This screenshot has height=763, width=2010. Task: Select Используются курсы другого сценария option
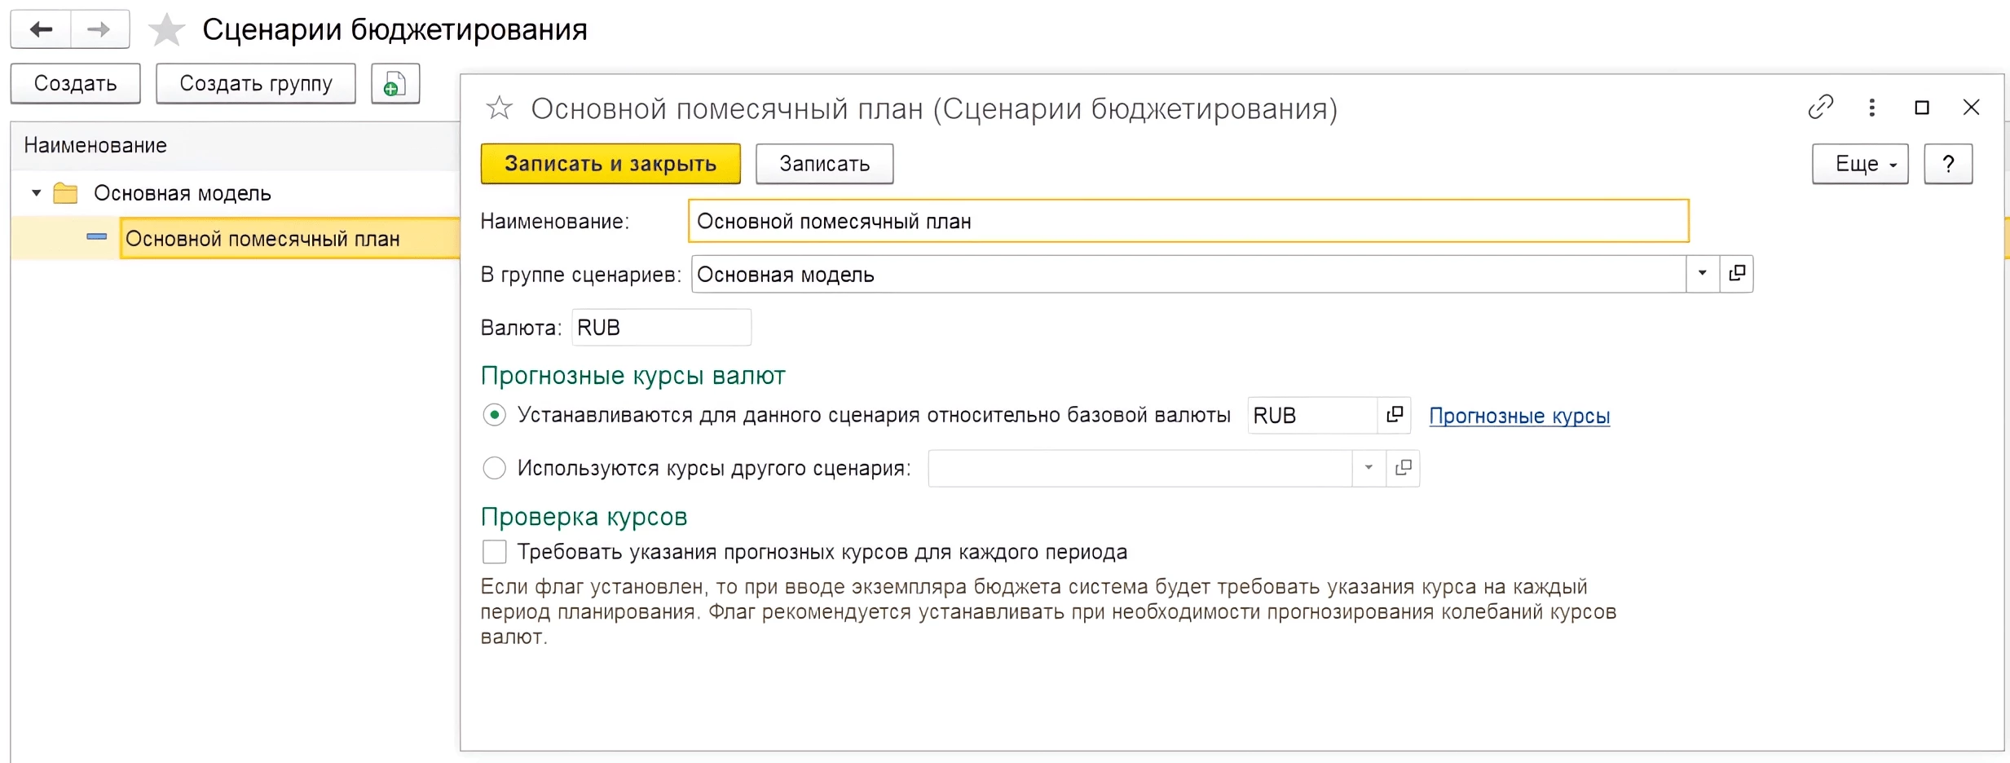494,468
